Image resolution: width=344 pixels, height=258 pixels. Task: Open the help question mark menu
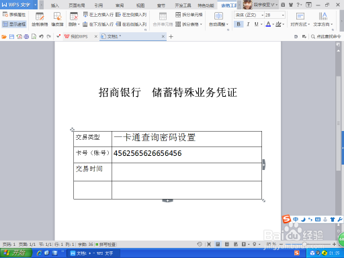click(298, 5)
